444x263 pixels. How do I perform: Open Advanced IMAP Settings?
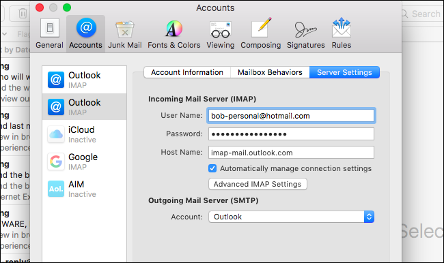coord(258,184)
